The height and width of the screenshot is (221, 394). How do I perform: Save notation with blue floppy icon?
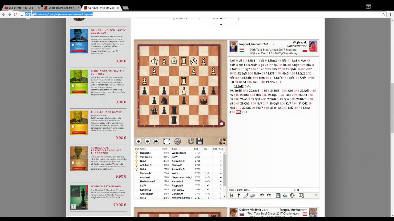[278, 195]
